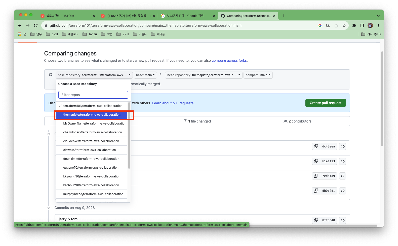Click the 2 contributors summary
This screenshot has height=246, width=398.
point(297,121)
